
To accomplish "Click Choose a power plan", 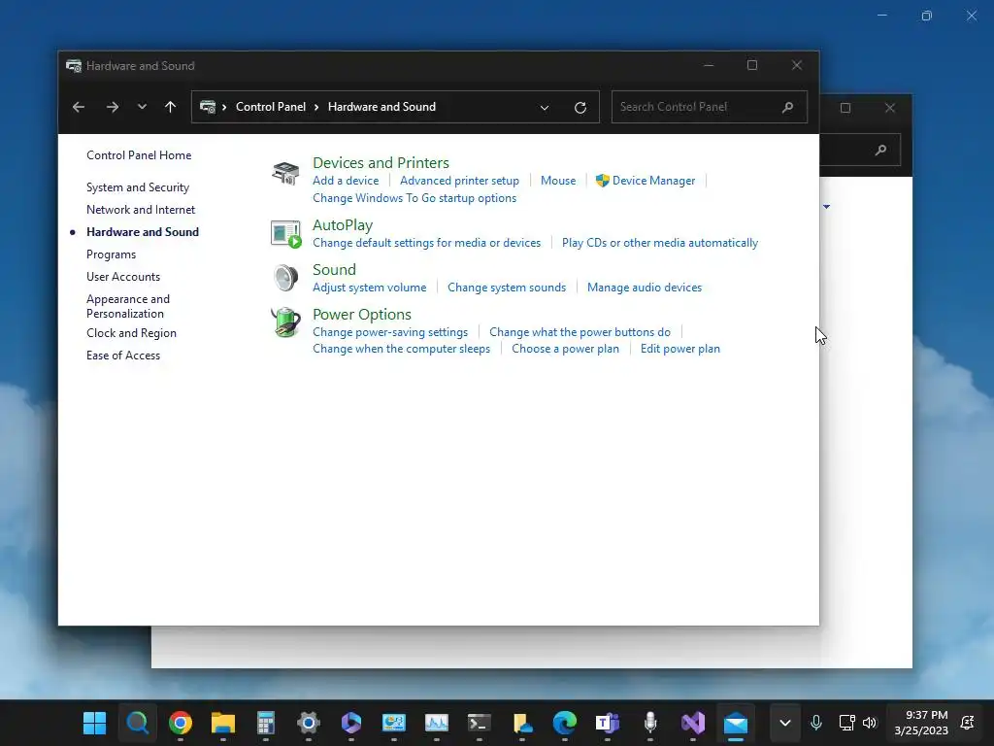I will [x=566, y=349].
